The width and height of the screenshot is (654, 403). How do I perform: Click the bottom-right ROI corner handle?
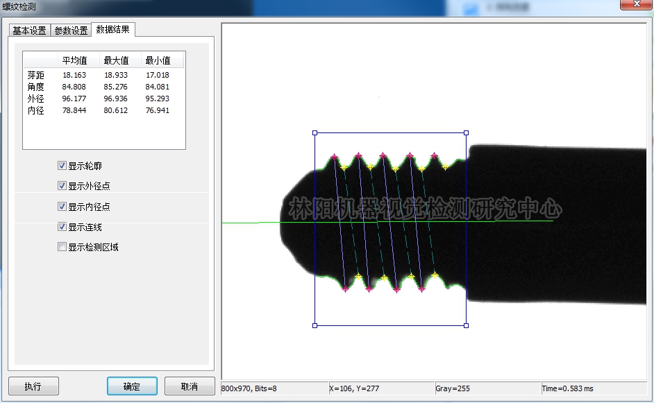[x=467, y=325]
